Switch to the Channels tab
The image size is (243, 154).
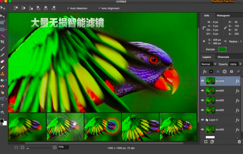click(223, 57)
